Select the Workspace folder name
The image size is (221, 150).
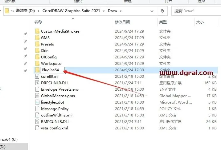click(51, 64)
